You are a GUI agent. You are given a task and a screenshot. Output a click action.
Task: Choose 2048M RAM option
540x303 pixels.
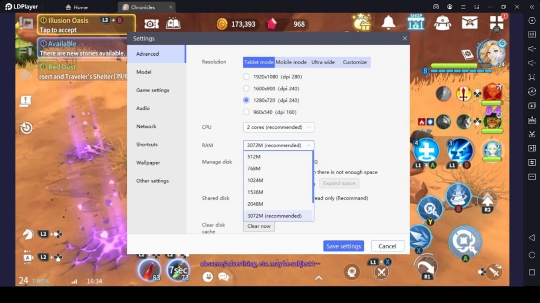point(278,204)
